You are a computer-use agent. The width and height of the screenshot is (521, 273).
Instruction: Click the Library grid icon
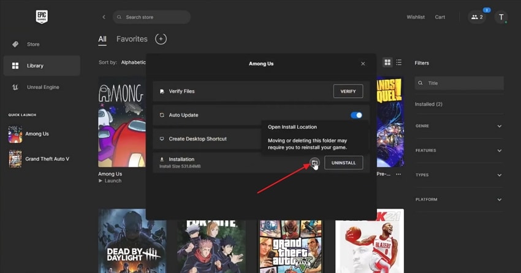tap(15, 66)
